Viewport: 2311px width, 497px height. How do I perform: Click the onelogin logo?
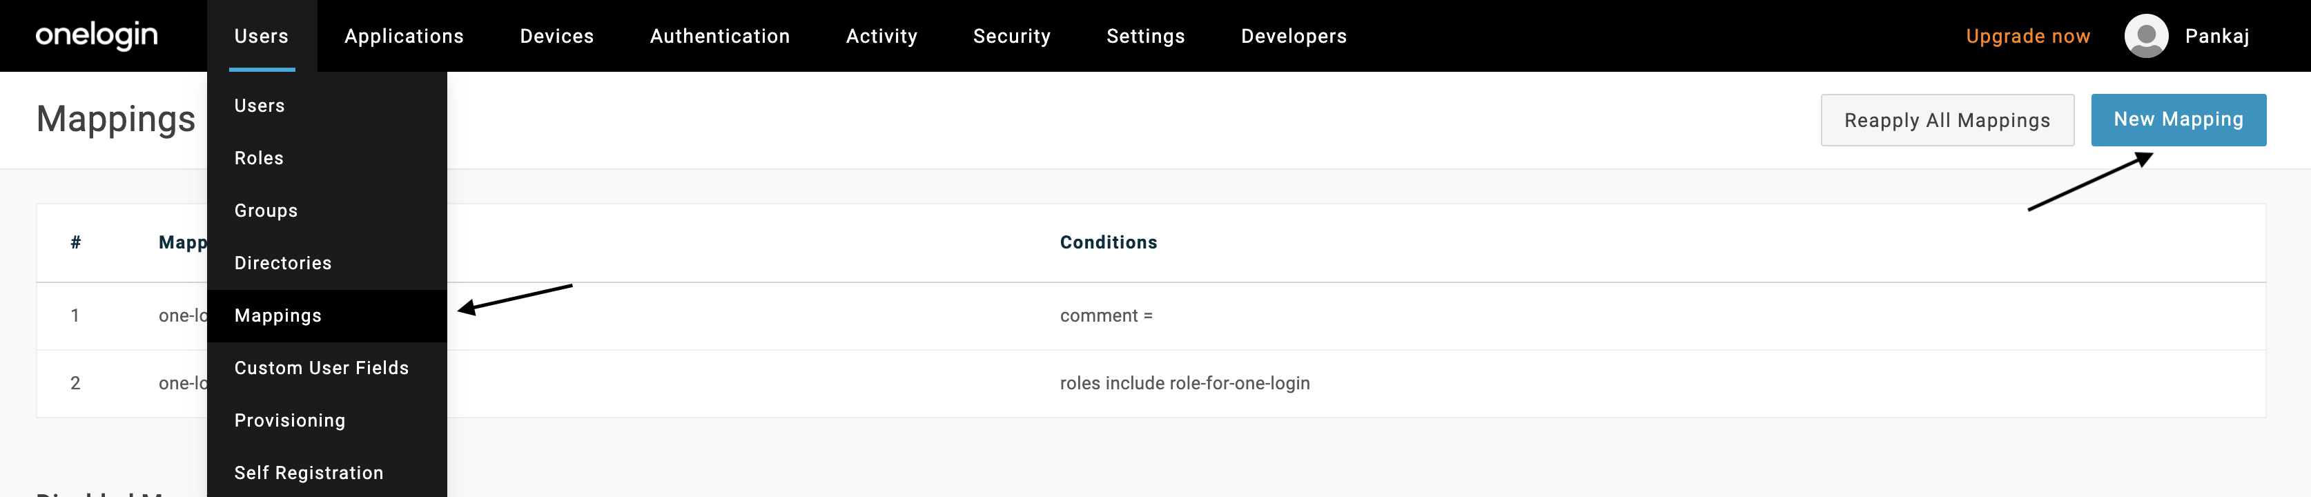coord(97,35)
